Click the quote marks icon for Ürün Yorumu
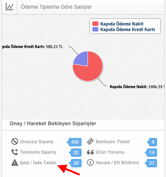 pos(90,152)
